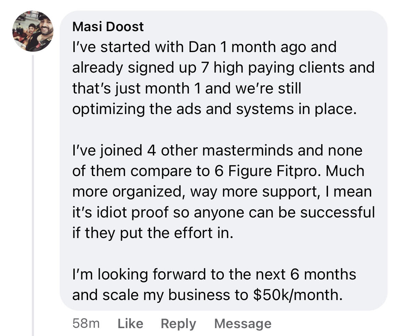Click the Masi Doost commenter name
The width and height of the screenshot is (401, 336).
(x=108, y=27)
